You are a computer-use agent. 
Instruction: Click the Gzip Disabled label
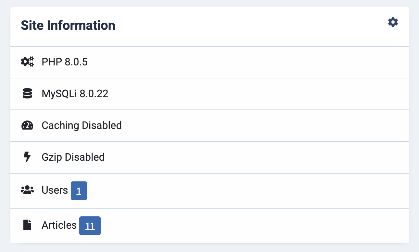pos(73,157)
